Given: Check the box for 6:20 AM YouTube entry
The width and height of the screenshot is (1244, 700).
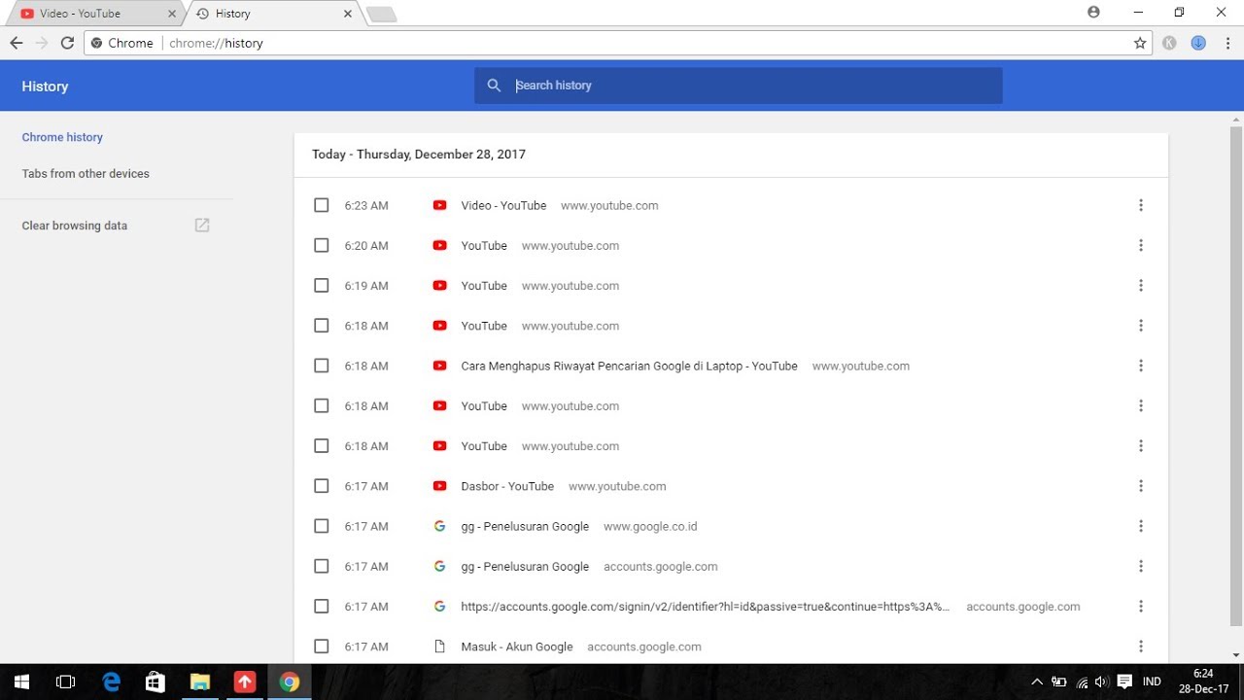Looking at the screenshot, I should [322, 245].
